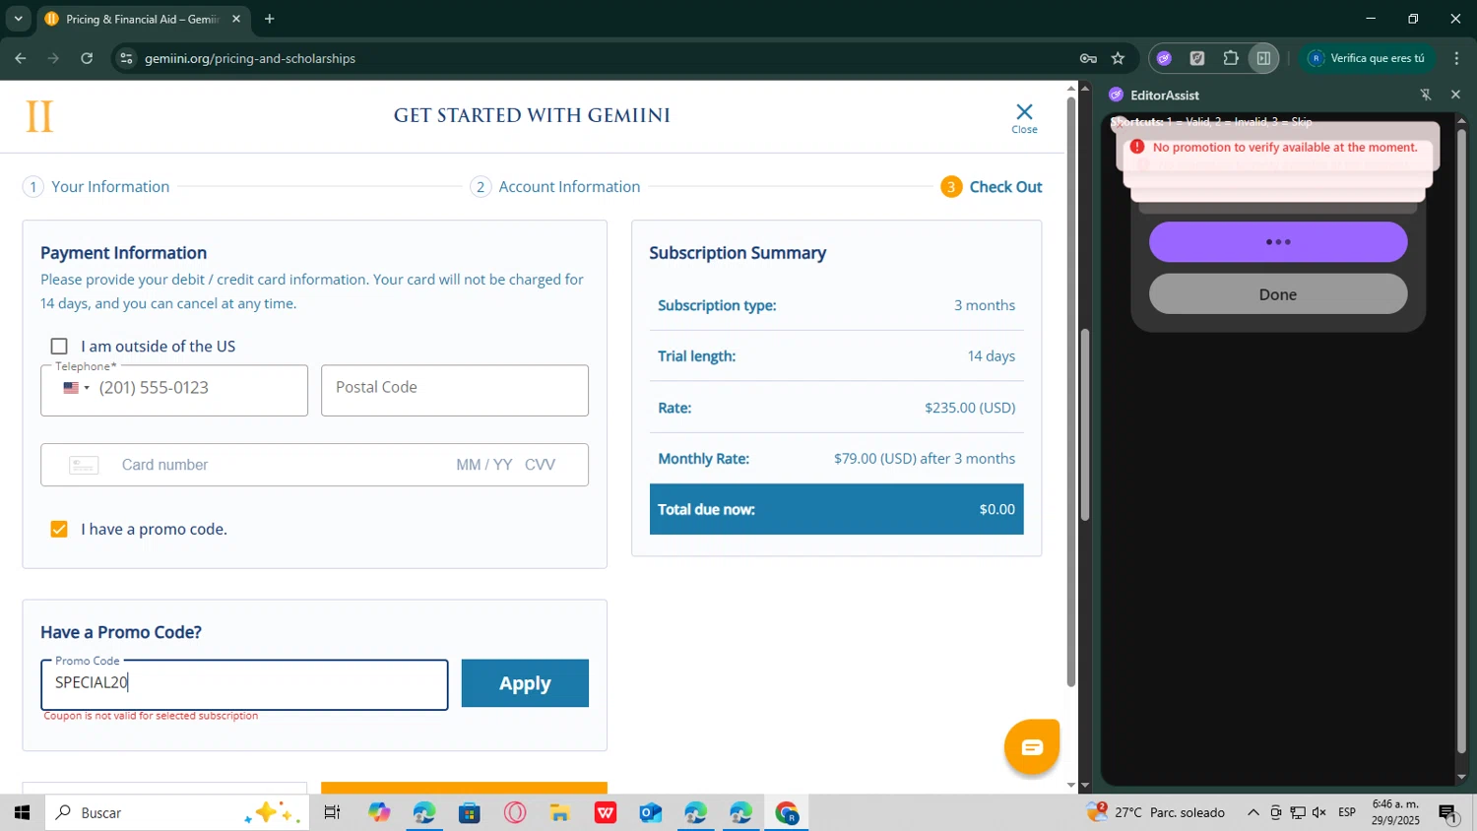This screenshot has width=1477, height=831.
Task: Open File Explorer from taskbar
Action: point(560,812)
